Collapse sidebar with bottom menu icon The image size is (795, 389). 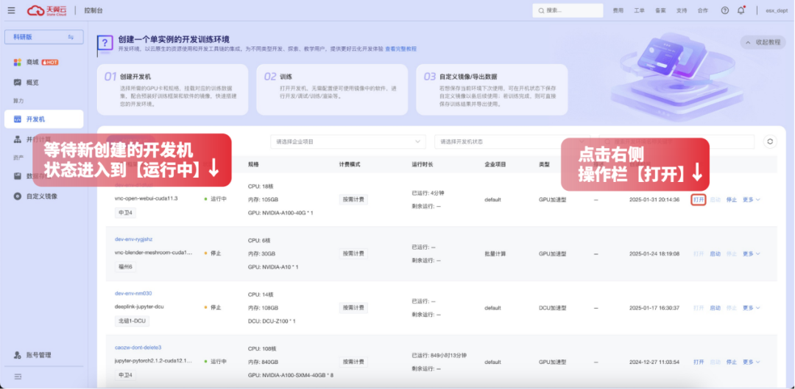(18, 376)
